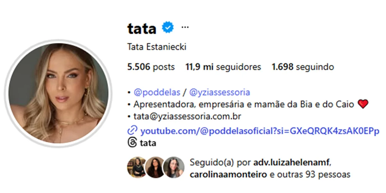Click the Threads logo icon

pos(132,143)
